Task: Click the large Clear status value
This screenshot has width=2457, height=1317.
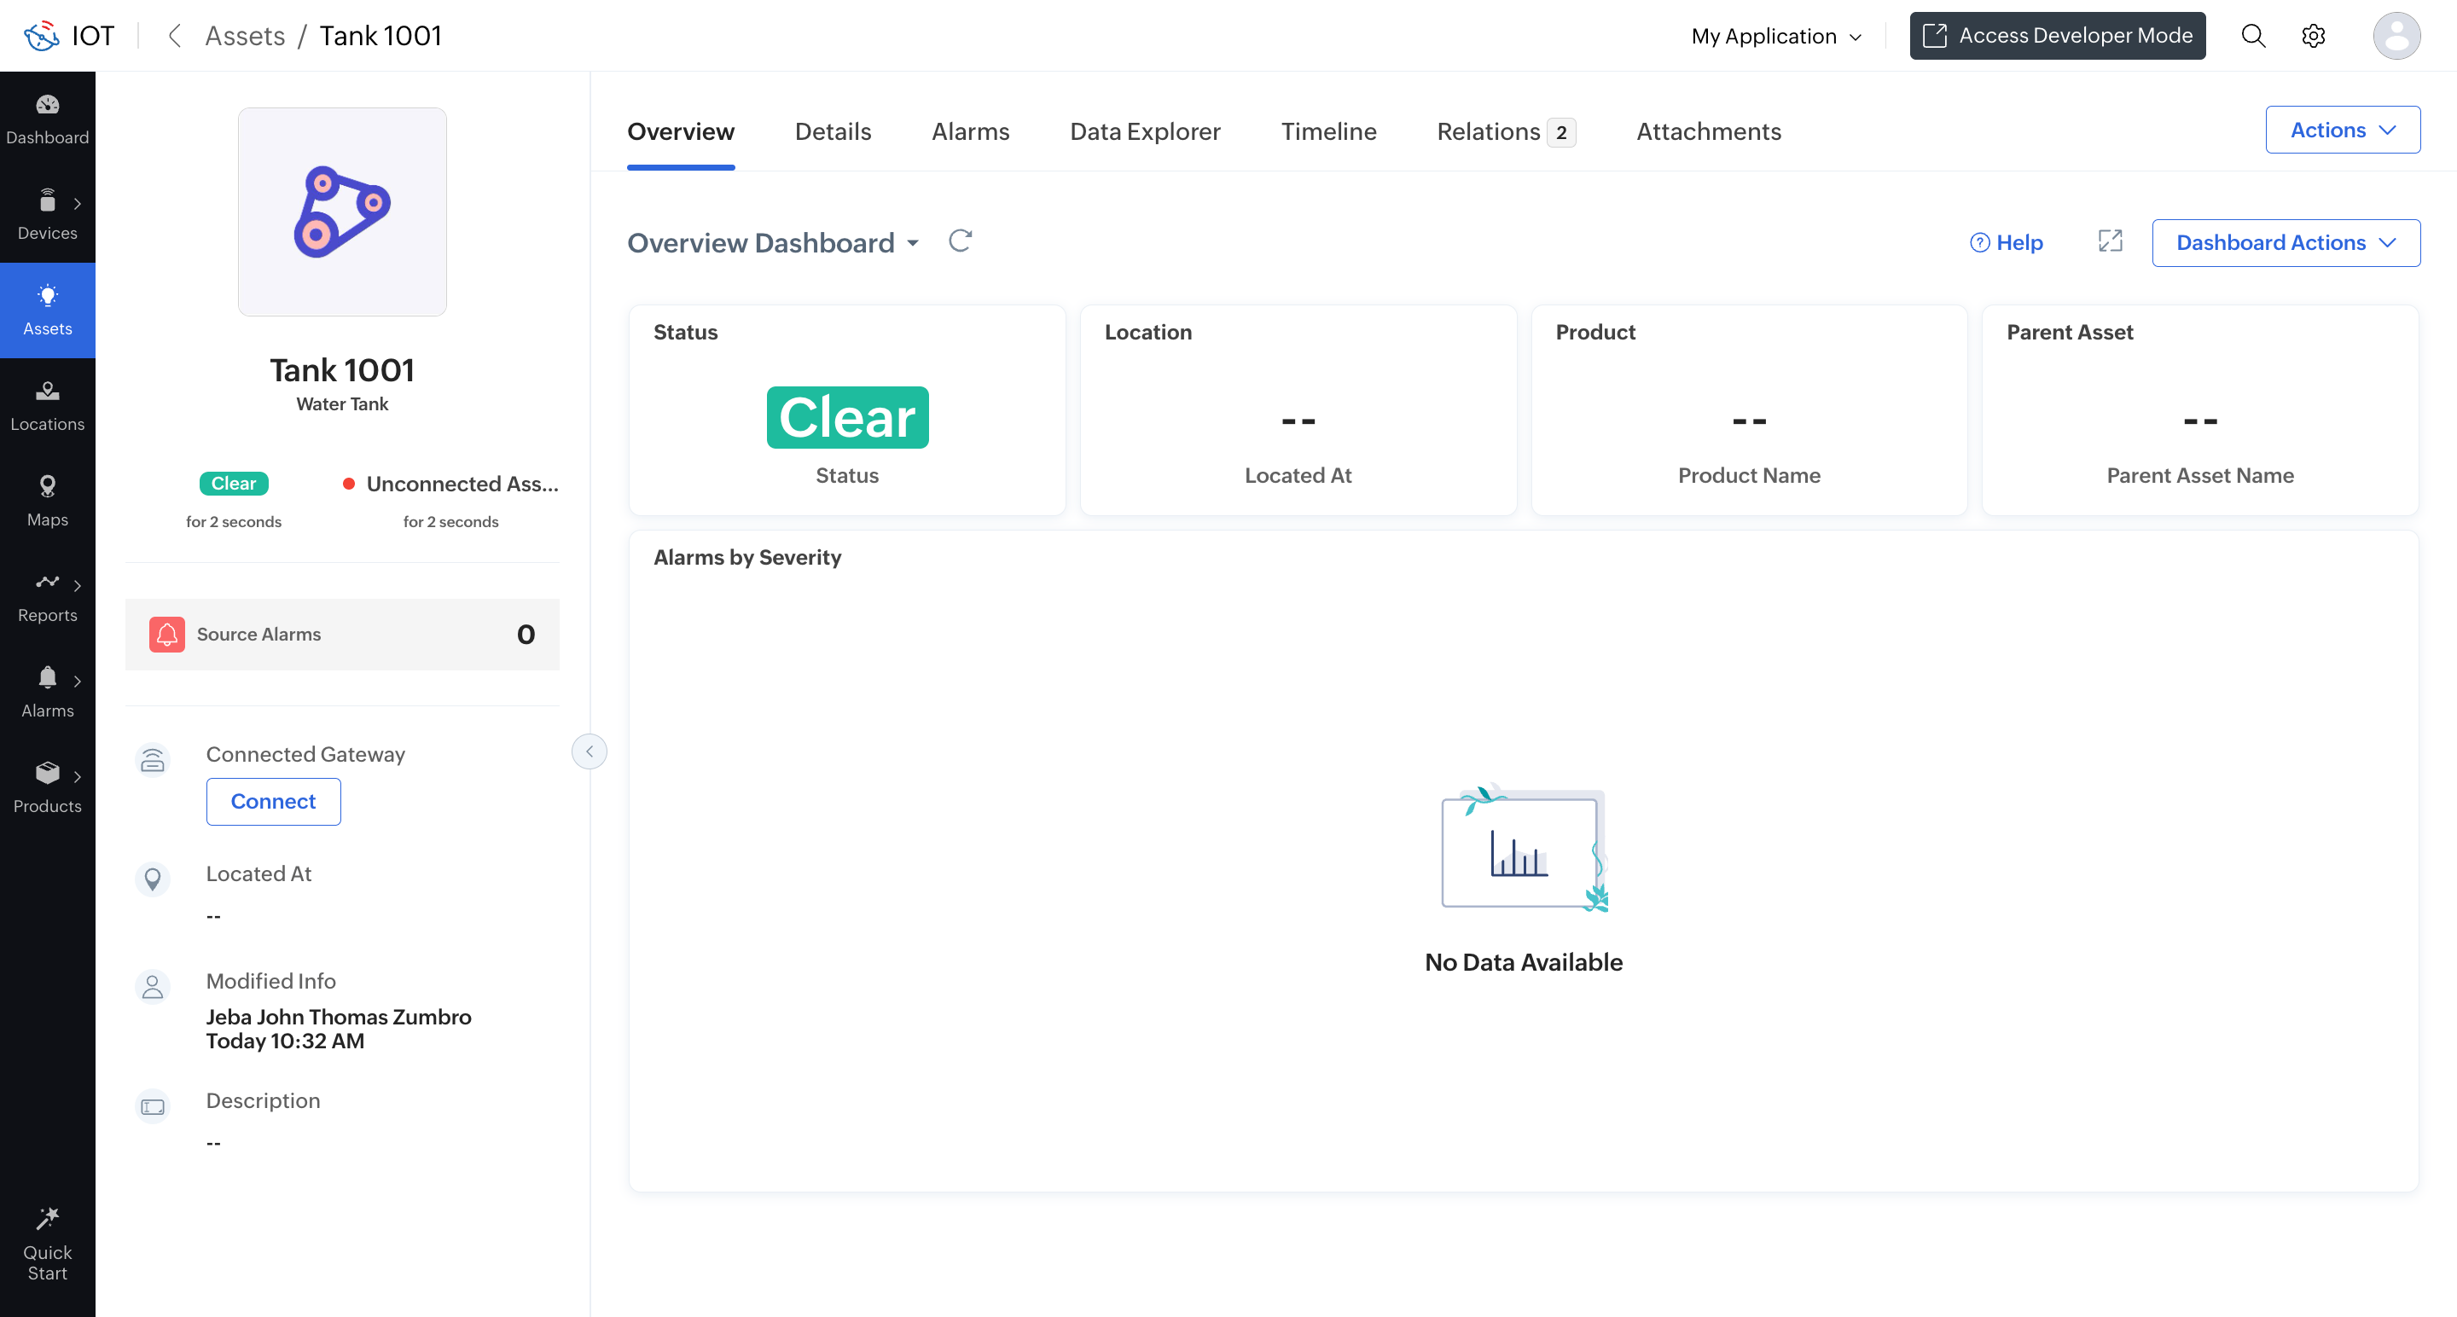Action: (847, 417)
